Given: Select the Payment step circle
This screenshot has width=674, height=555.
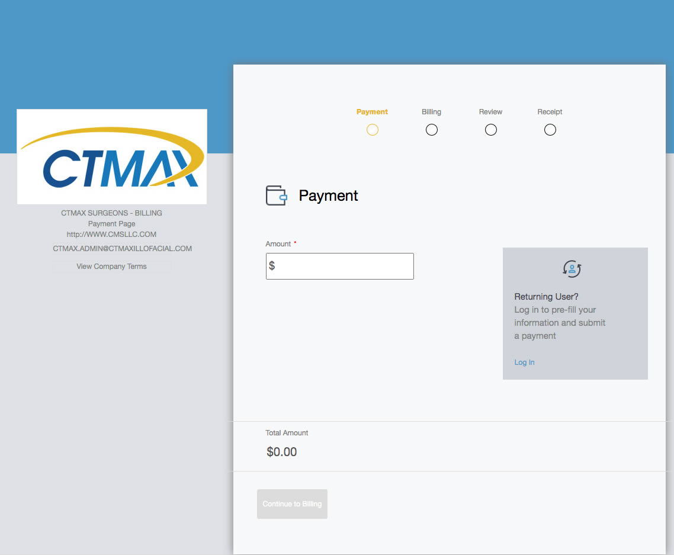Looking at the screenshot, I should [x=372, y=129].
